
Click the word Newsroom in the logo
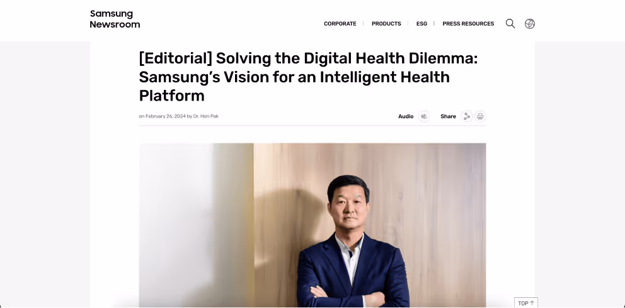tap(115, 25)
